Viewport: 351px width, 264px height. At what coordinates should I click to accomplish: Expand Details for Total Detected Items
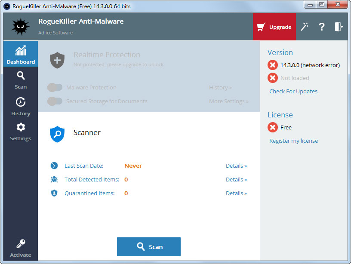236,179
